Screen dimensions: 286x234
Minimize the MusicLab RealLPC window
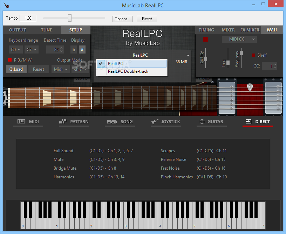coord(254,4)
